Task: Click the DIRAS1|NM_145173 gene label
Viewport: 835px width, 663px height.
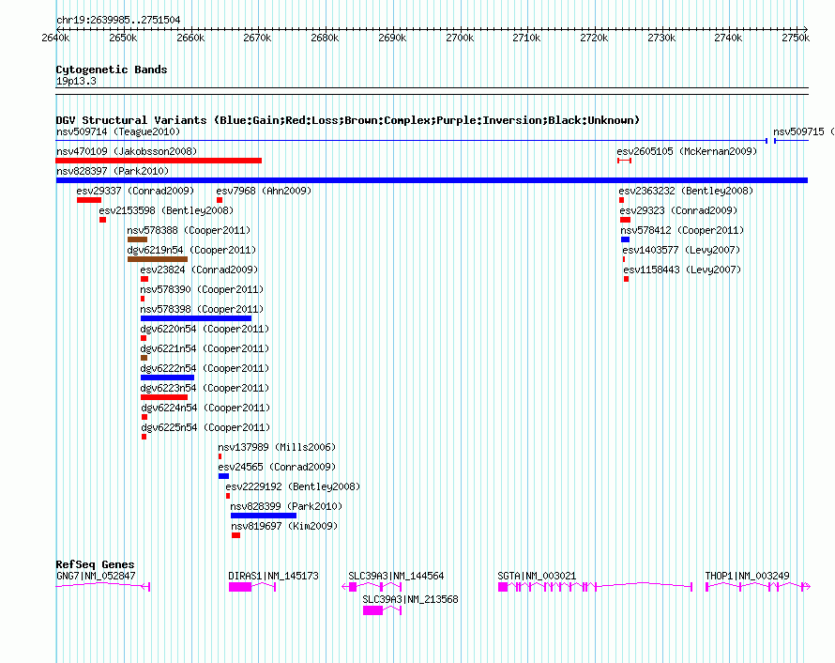Action: [273, 576]
